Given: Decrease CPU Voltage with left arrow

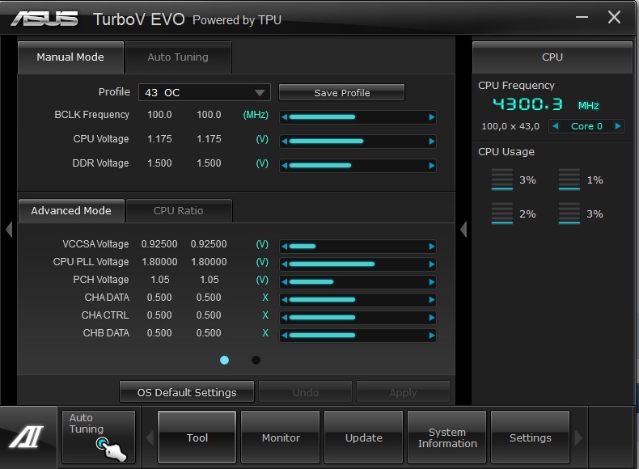Looking at the screenshot, I should tap(285, 142).
